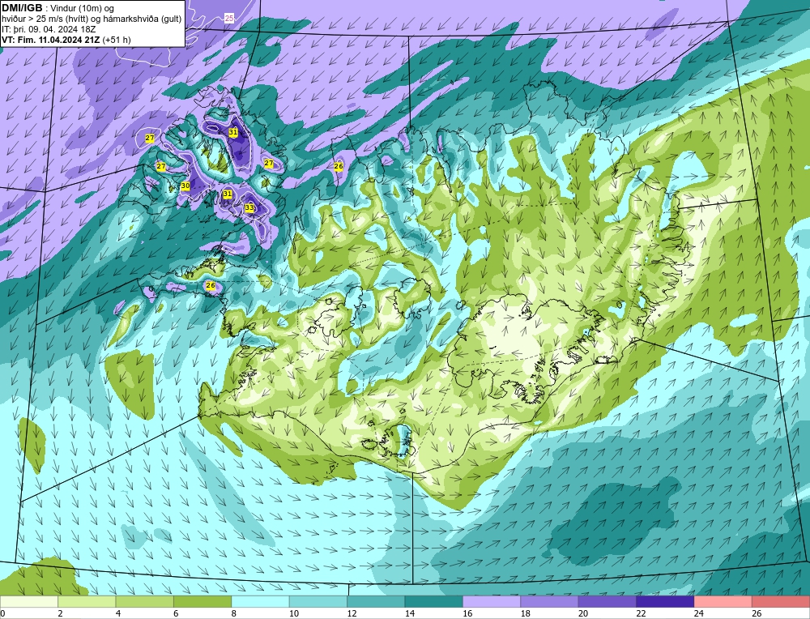Click the 24–26 m/s pink legend swatch
The image size is (810, 619).
pos(723,601)
